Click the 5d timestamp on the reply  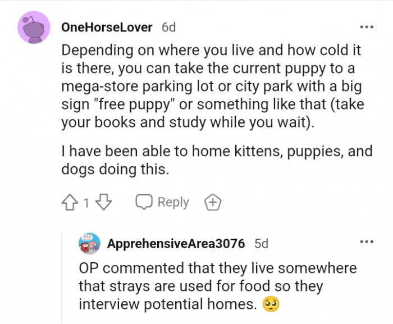point(261,244)
